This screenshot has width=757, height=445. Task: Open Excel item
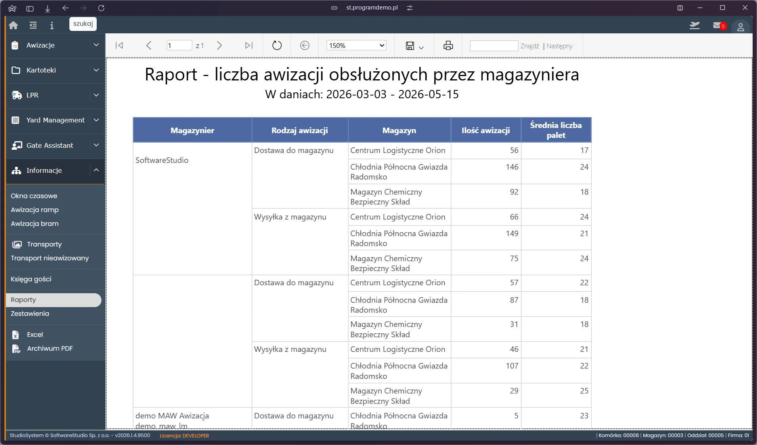click(35, 334)
